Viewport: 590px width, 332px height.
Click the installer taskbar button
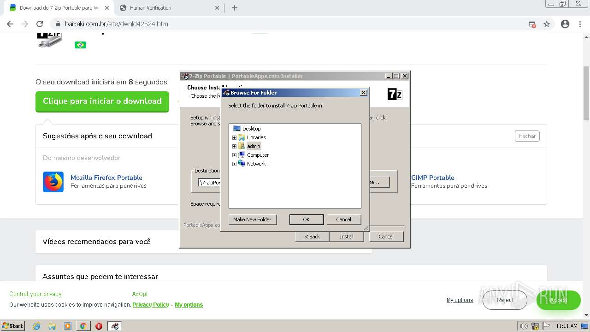[x=115, y=326]
